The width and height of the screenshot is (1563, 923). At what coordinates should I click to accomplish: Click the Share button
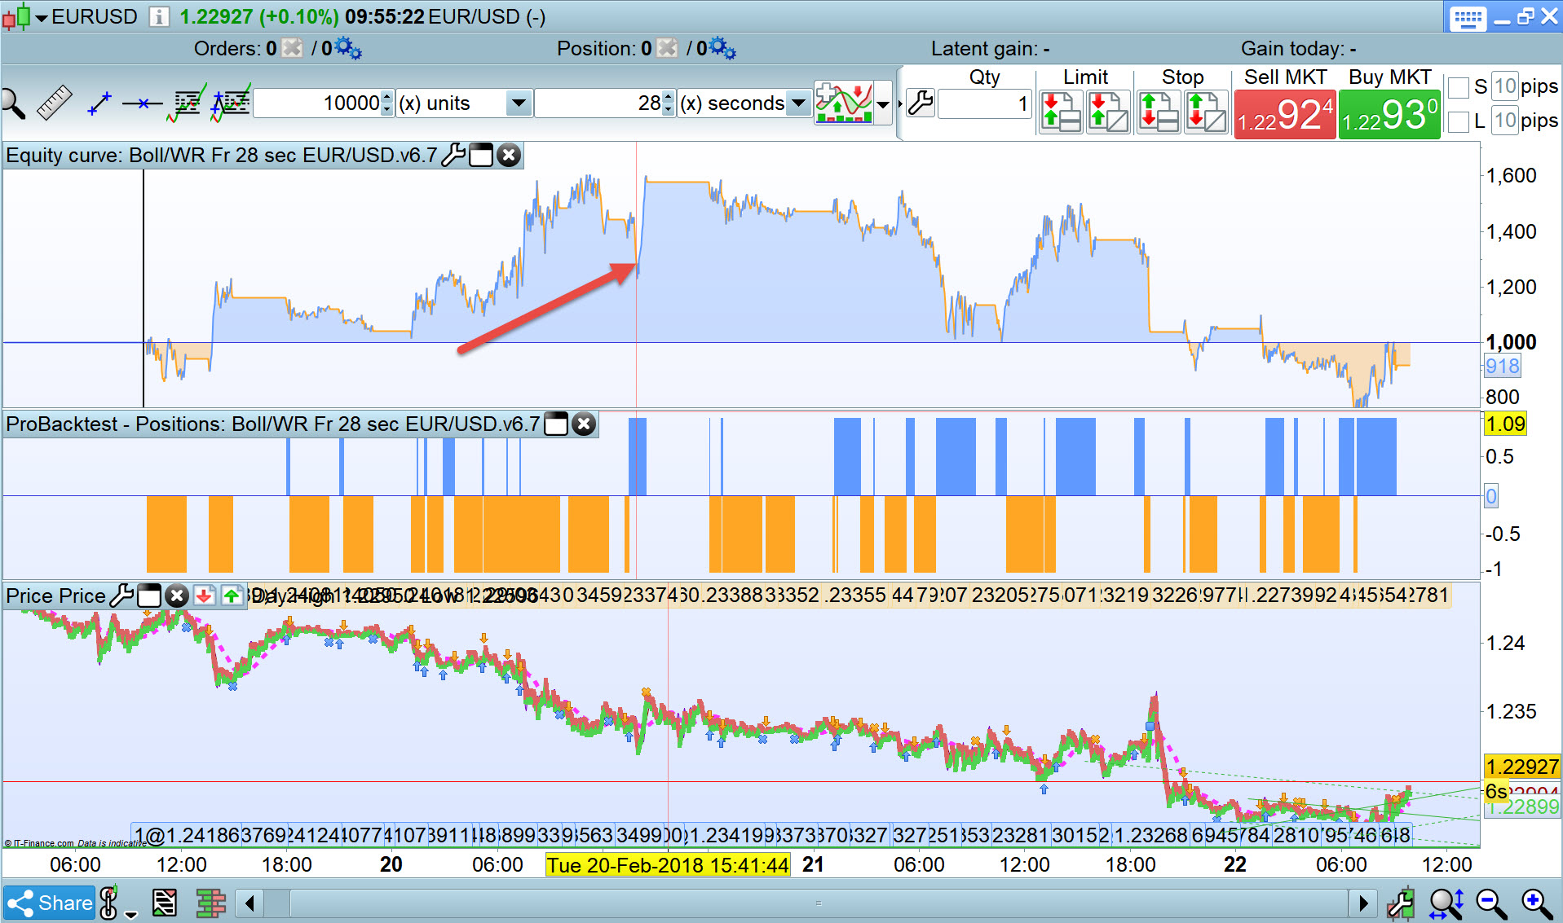click(x=50, y=903)
